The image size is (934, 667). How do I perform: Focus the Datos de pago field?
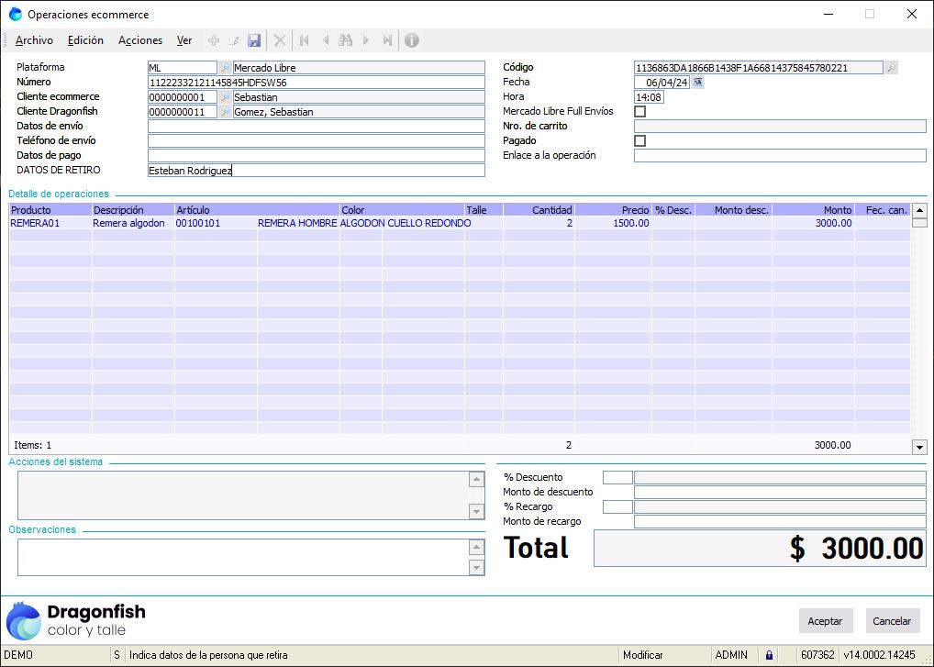(x=317, y=155)
